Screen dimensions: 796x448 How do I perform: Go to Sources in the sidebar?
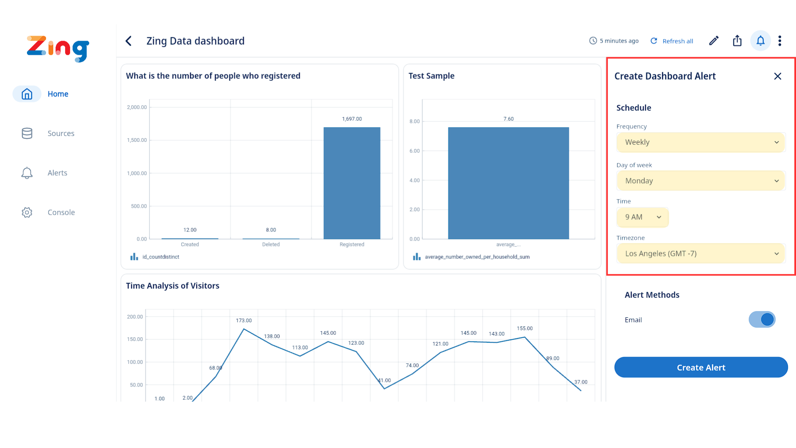(x=61, y=133)
